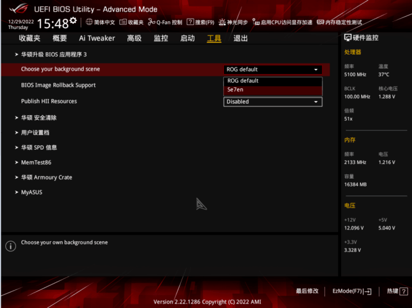412x308 pixels.
Task: Expand 华硕 Armoury Crate submenu
Action: (46, 177)
